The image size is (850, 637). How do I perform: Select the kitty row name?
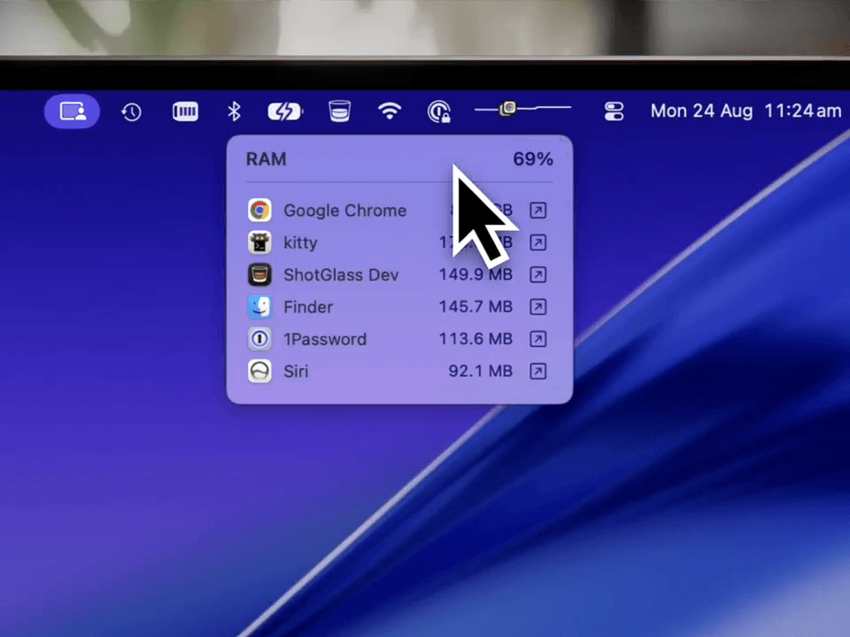(x=300, y=242)
